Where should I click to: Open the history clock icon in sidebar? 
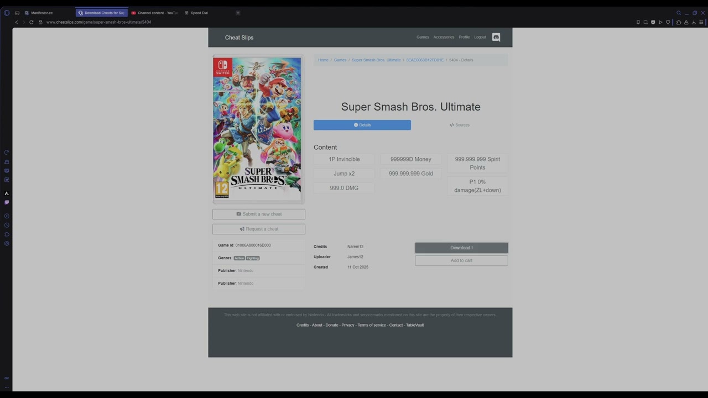[7, 225]
